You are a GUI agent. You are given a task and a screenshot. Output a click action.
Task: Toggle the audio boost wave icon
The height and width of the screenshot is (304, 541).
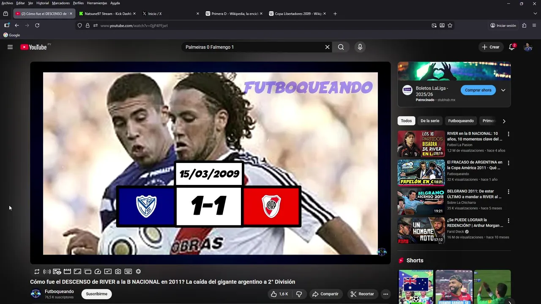(47, 271)
